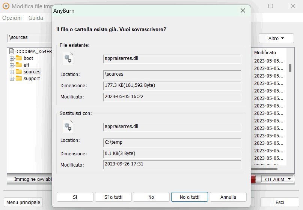The height and width of the screenshot is (210, 303).
Task: Click the 0.1 KB(3 Byte) size field
Action: pos(172,154)
